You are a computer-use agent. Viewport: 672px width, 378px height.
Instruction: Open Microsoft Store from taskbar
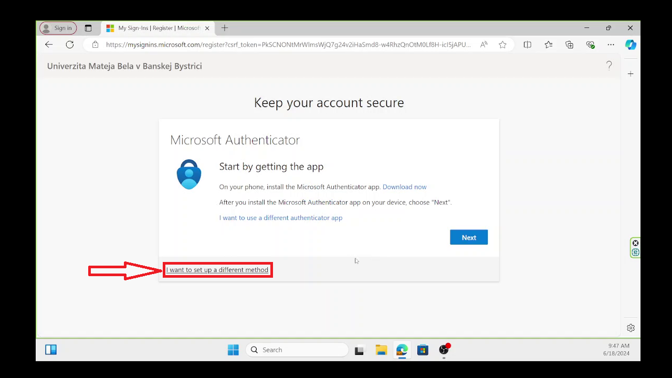(x=423, y=350)
